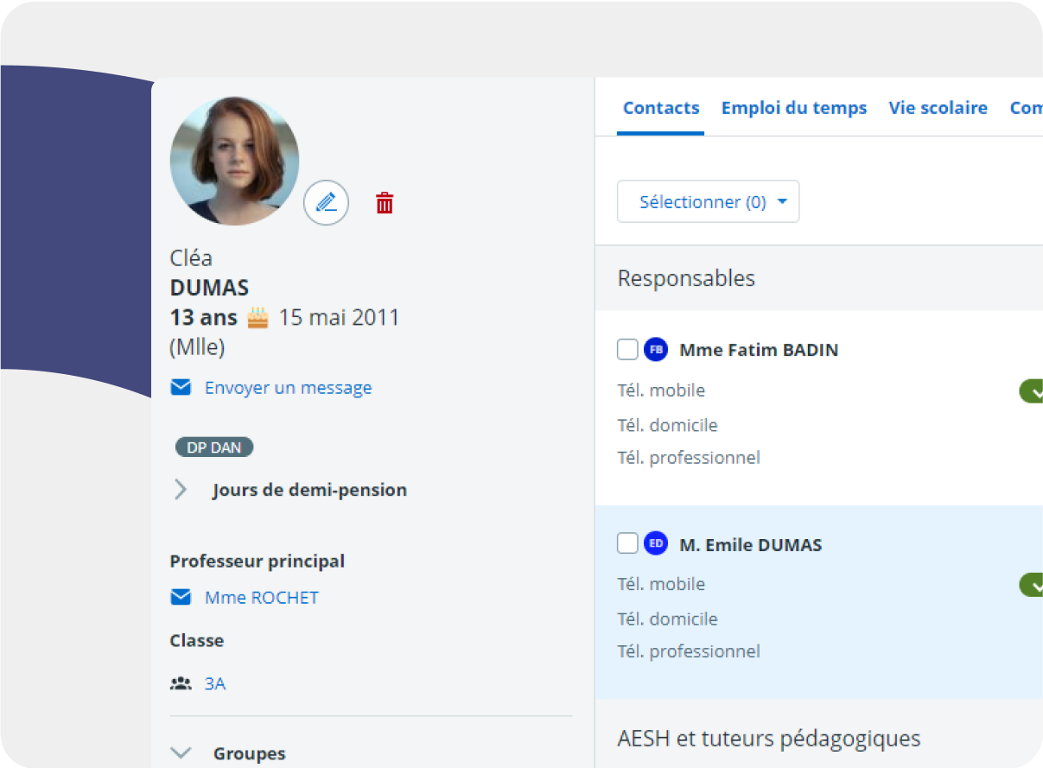Click Envoyer un message link
Image resolution: width=1043 pixels, height=768 pixels.
pyautogui.click(x=289, y=388)
